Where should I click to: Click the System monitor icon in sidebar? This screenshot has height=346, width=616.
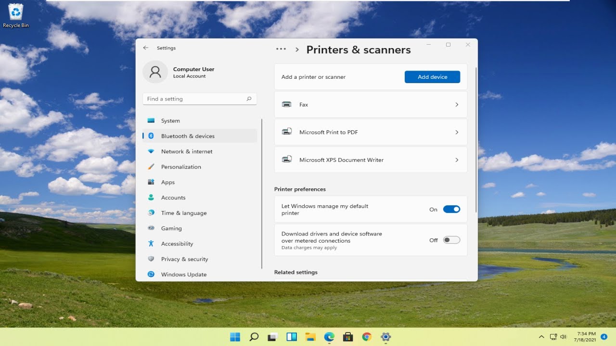click(151, 121)
